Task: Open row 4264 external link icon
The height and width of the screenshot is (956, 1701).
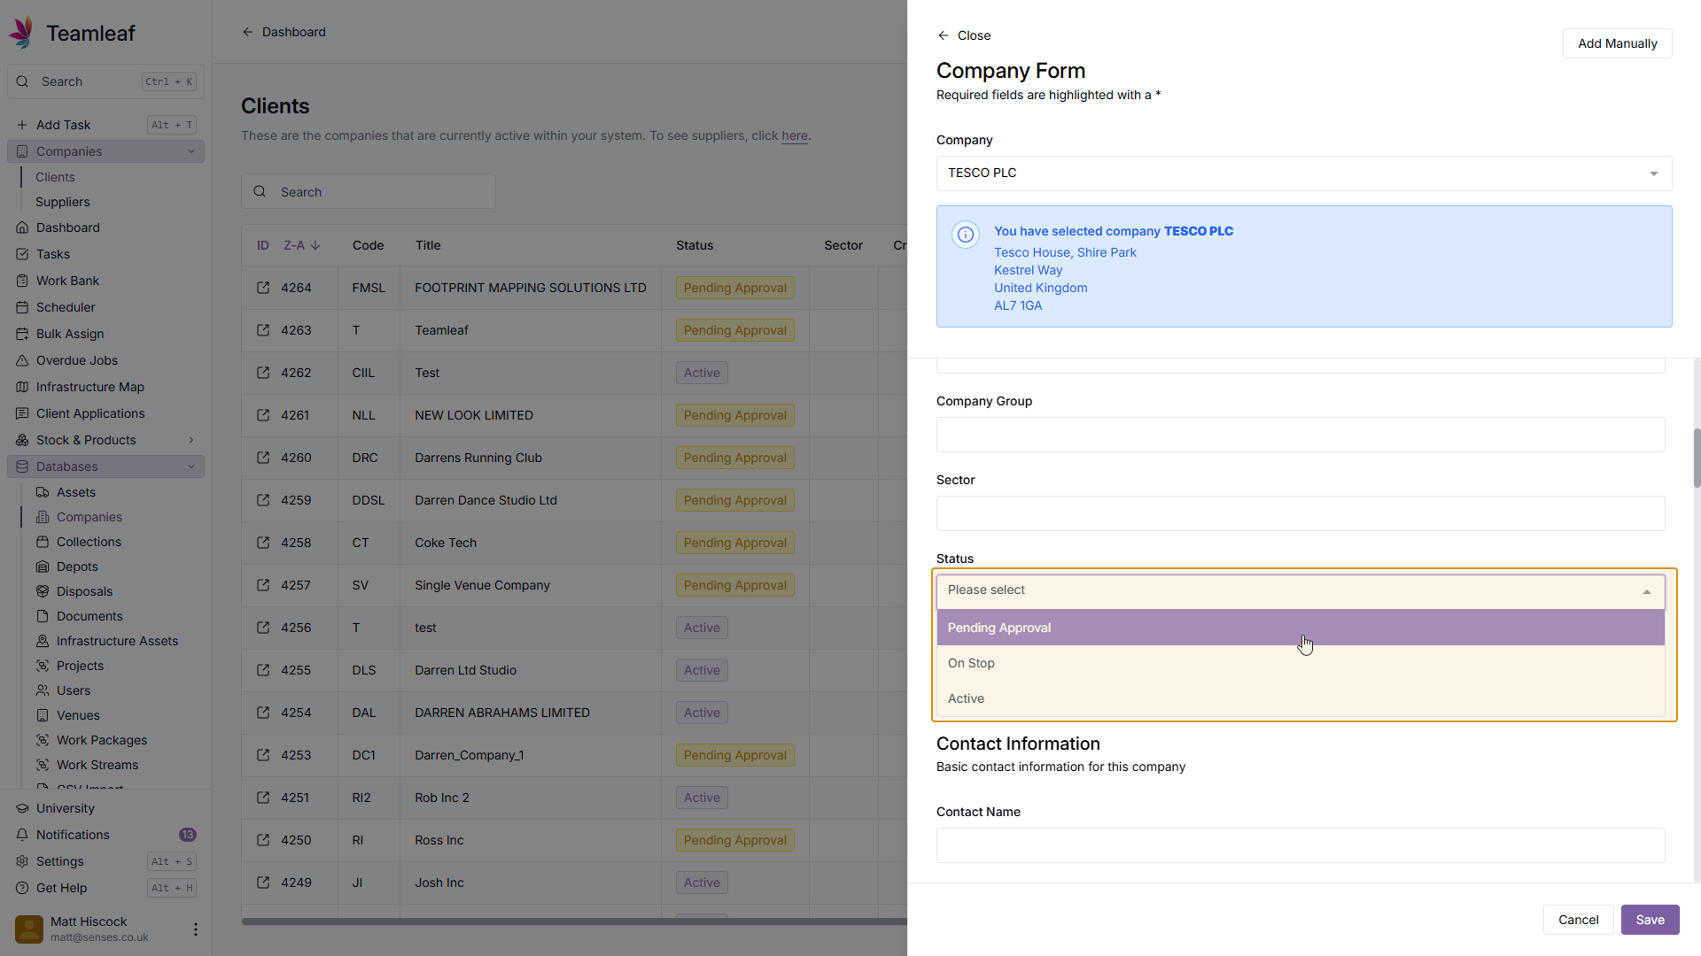Action: tap(263, 288)
